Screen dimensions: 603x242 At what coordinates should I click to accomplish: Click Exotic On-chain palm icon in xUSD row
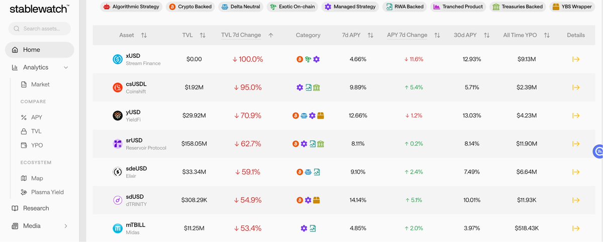(308, 59)
